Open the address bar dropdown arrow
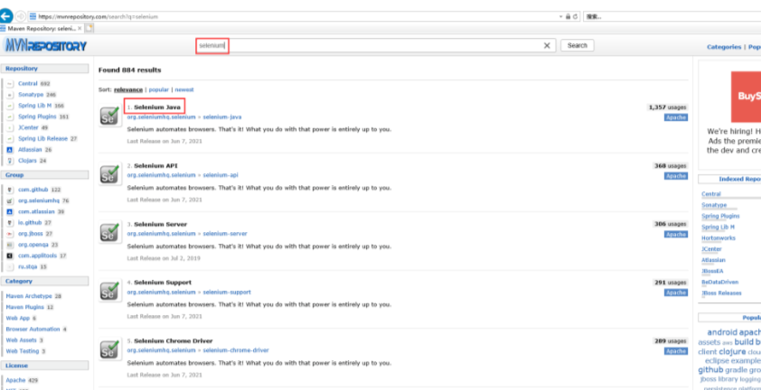The image size is (761, 390). 561,16
